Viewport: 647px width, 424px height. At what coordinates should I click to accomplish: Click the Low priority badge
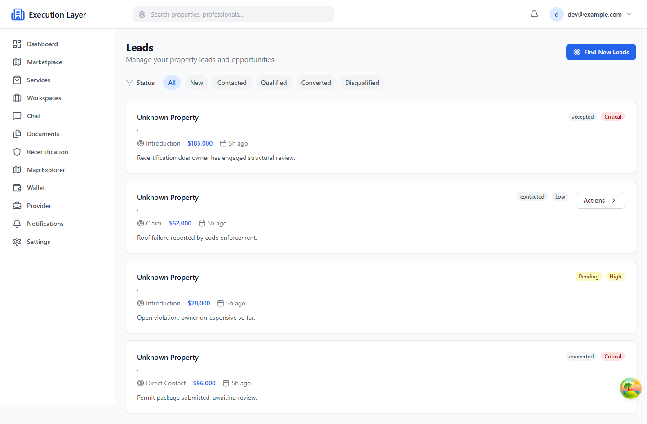point(560,197)
